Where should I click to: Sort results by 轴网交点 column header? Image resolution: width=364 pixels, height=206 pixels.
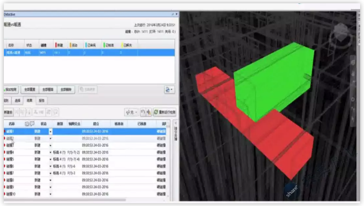(x=74, y=124)
